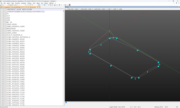Toggle synchronized horizontal scrolling
This screenshot has height=108, width=180.
click(x=37, y=5)
